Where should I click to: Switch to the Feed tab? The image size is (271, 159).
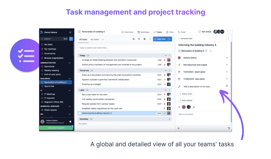point(182,32)
